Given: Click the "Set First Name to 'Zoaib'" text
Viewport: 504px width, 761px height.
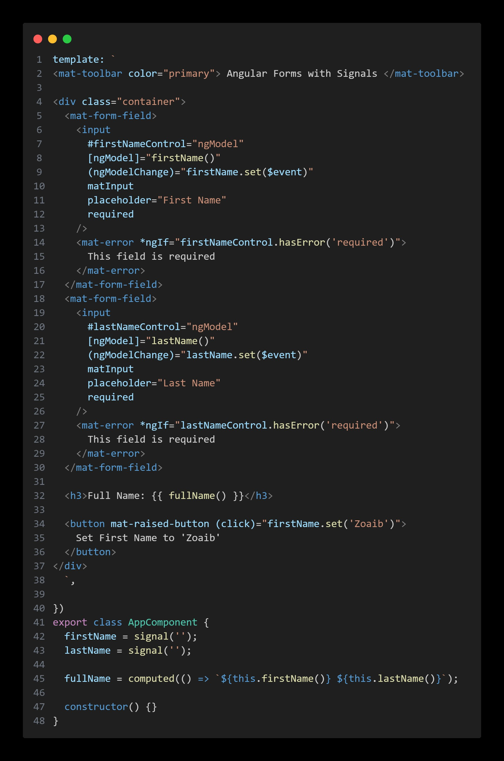Looking at the screenshot, I should [x=148, y=538].
